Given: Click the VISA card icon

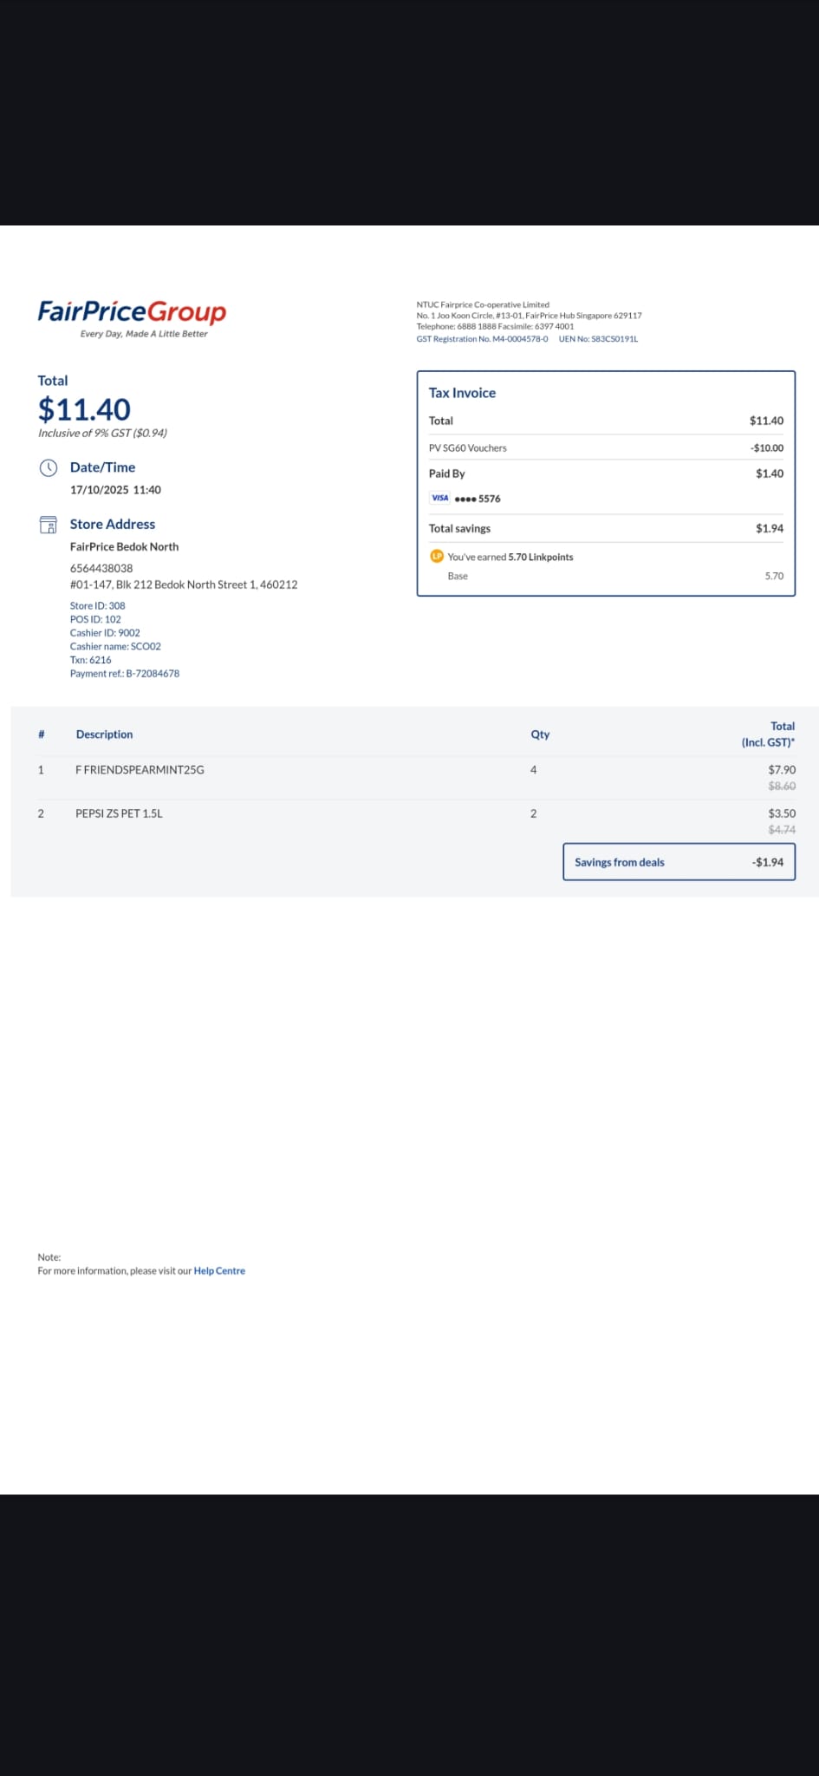Looking at the screenshot, I should click(x=440, y=498).
